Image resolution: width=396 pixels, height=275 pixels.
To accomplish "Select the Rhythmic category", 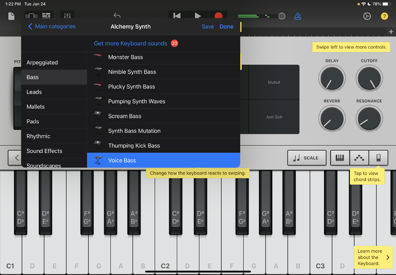I will [x=54, y=136].
